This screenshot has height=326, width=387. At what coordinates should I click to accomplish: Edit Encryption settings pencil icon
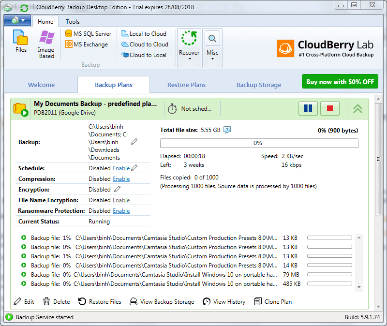click(118, 189)
